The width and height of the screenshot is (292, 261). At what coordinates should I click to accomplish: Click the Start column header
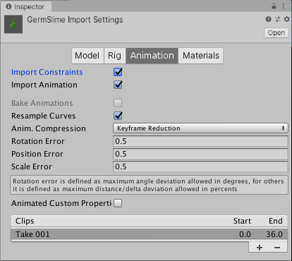pyautogui.click(x=242, y=221)
